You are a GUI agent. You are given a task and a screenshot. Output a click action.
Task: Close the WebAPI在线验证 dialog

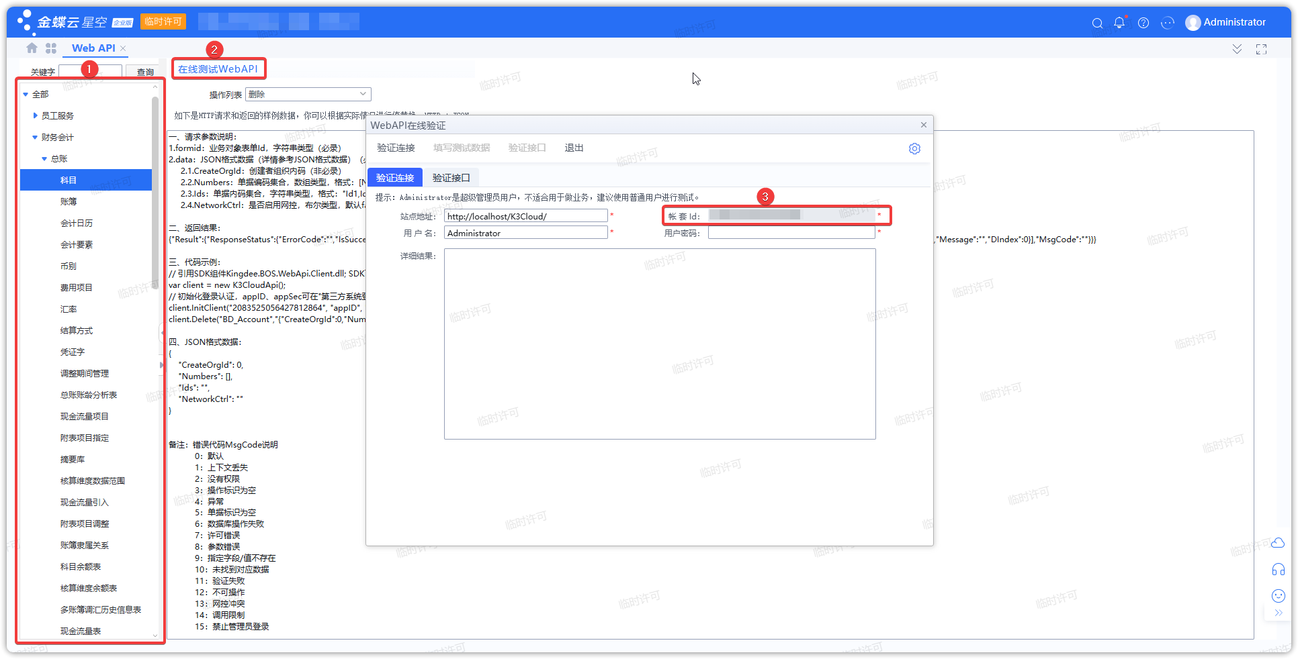click(924, 125)
